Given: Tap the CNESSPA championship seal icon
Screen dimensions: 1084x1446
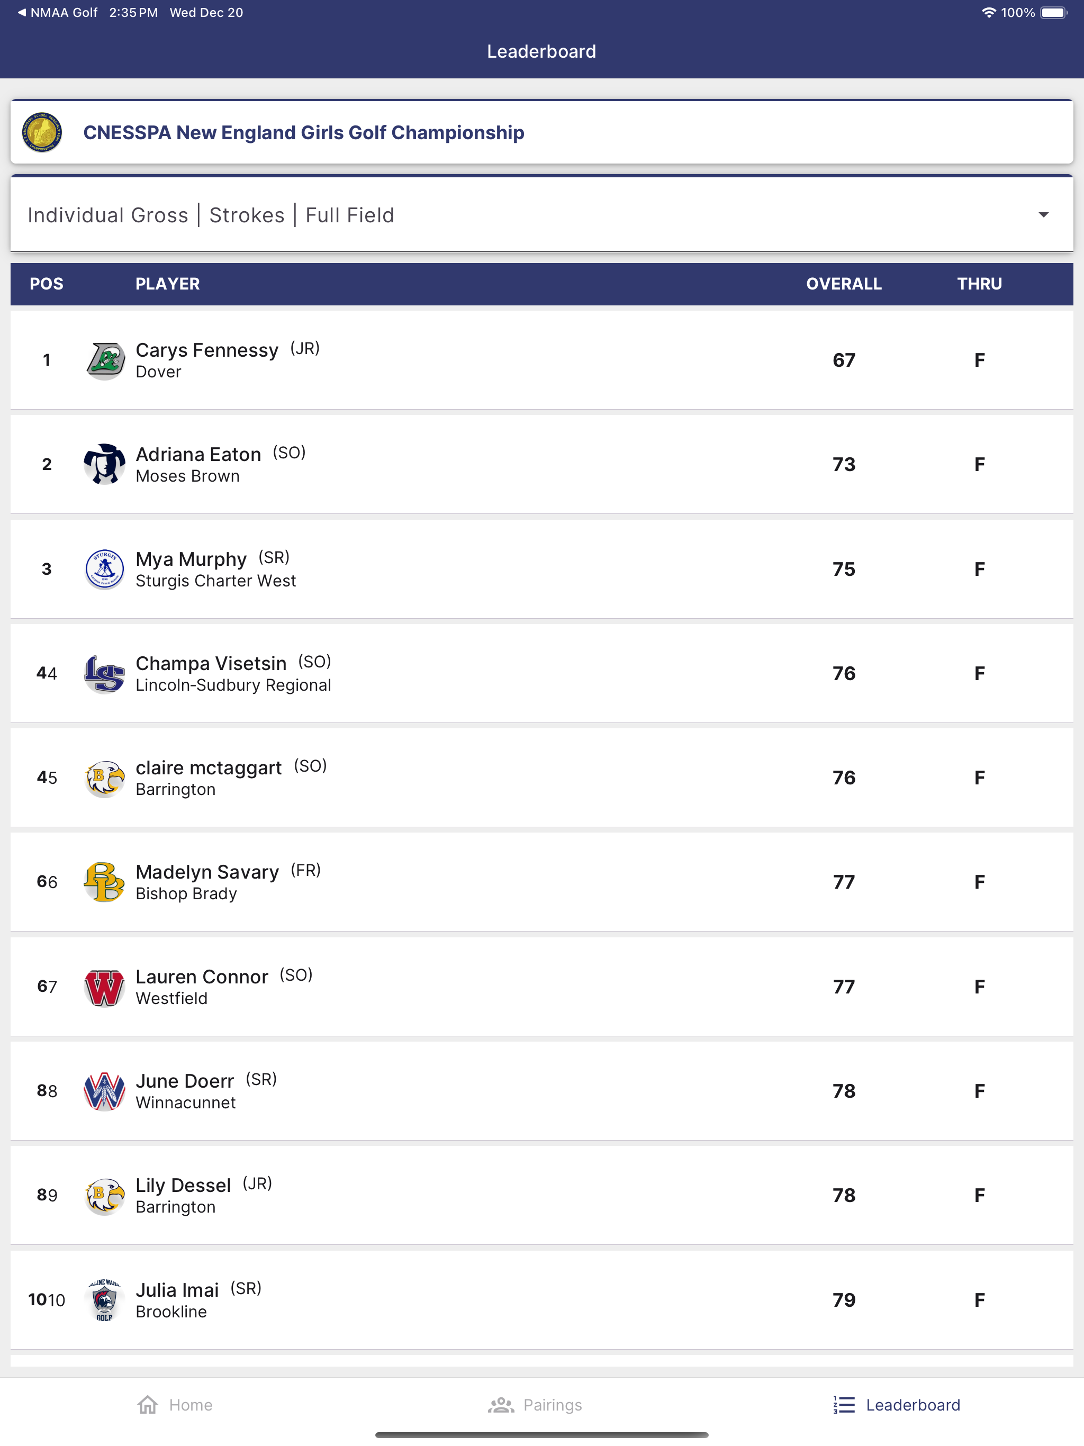Looking at the screenshot, I should point(42,132).
